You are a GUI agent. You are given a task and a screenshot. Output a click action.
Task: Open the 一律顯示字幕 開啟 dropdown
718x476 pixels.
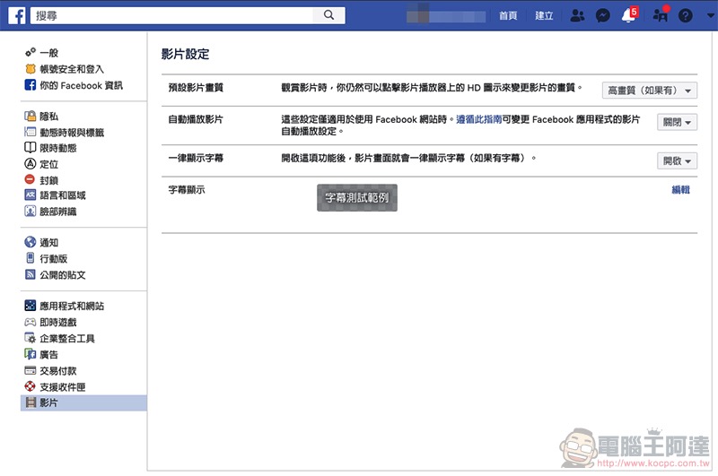coord(677,161)
